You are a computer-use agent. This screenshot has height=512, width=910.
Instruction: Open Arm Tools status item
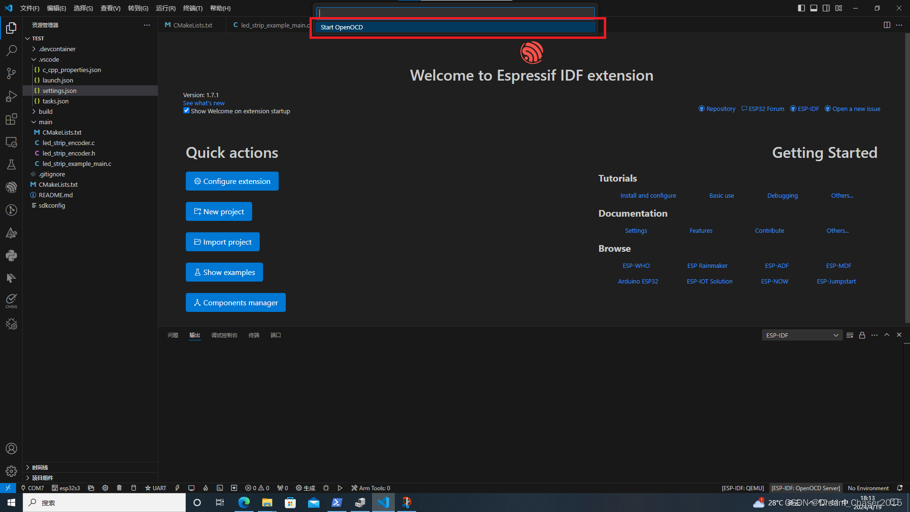pos(371,488)
